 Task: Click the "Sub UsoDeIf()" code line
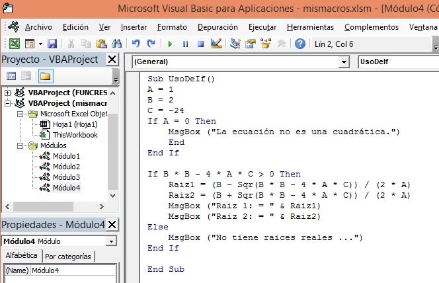(x=181, y=79)
